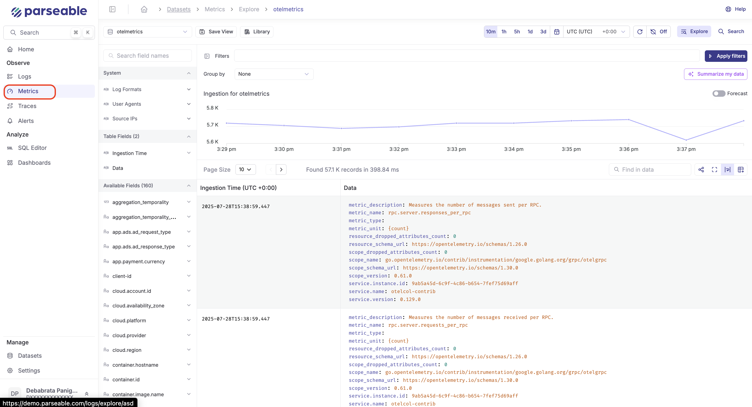The height and width of the screenshot is (407, 752).
Task: Select the 3d time range
Action: tap(543, 32)
